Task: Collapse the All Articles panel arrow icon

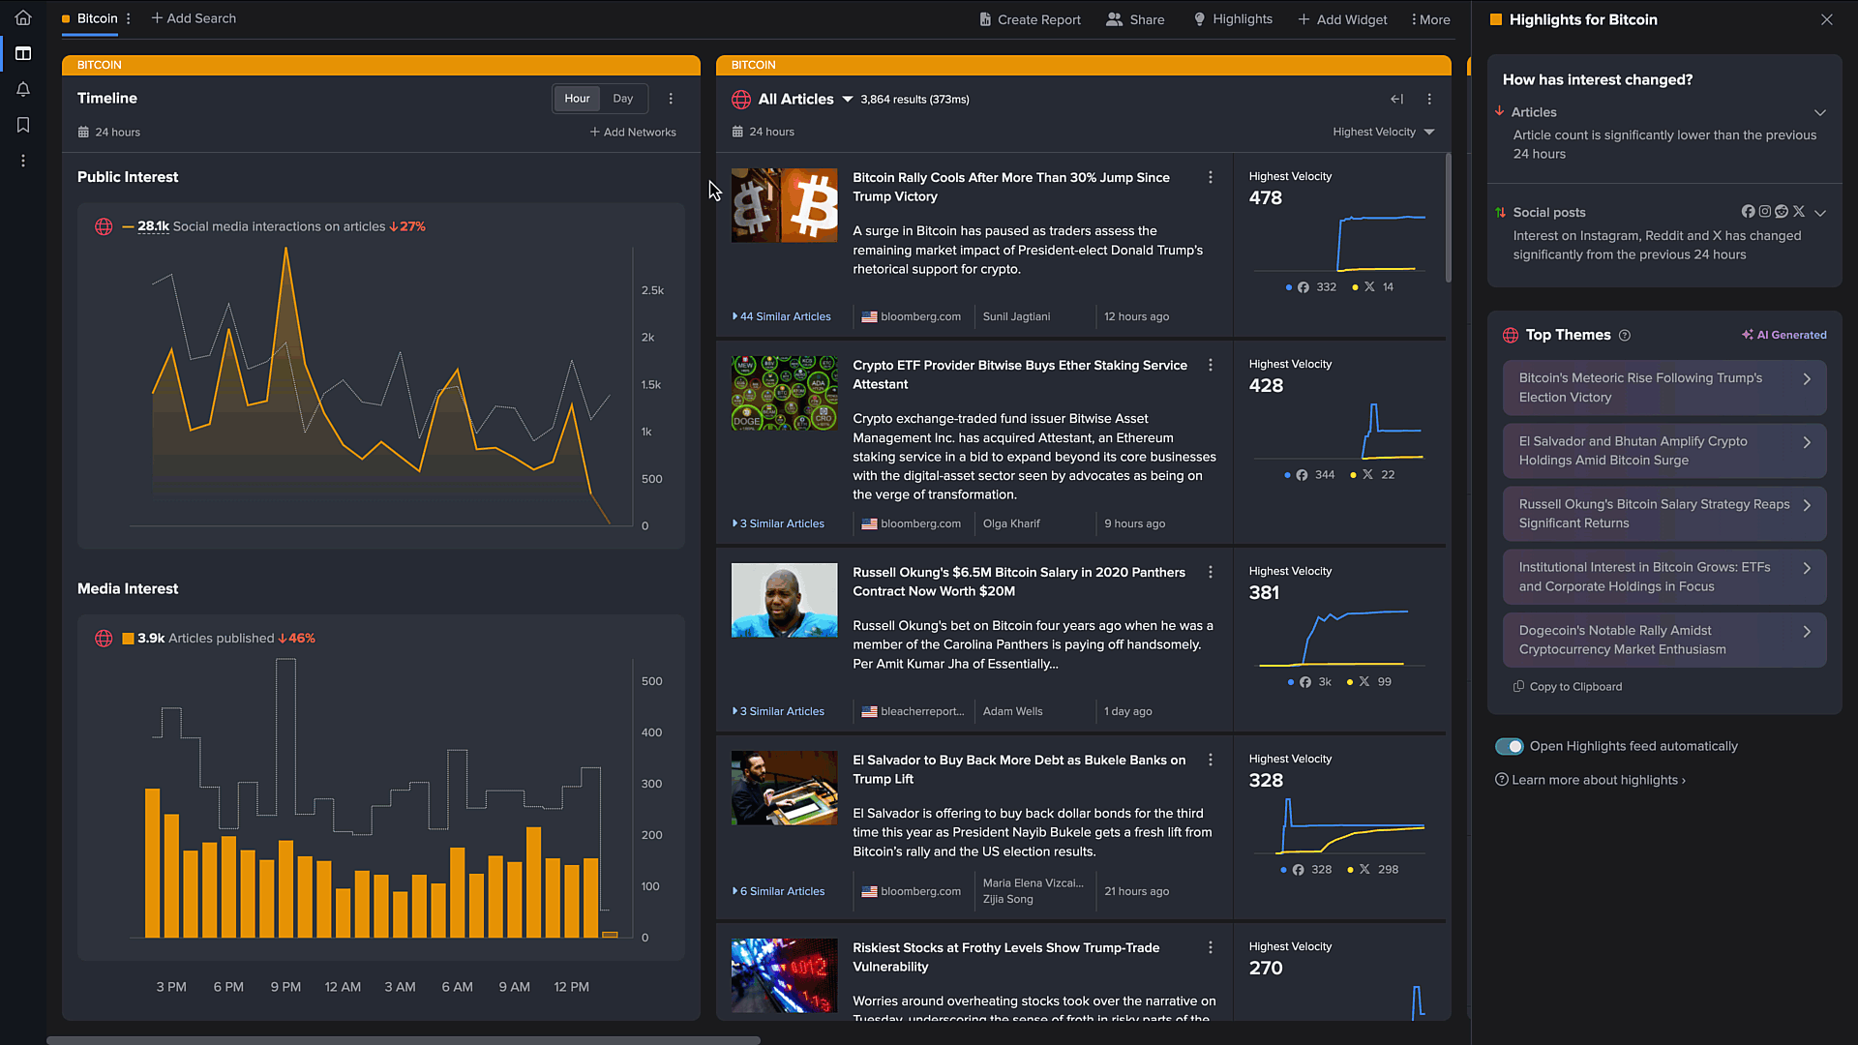Action: pyautogui.click(x=1396, y=99)
